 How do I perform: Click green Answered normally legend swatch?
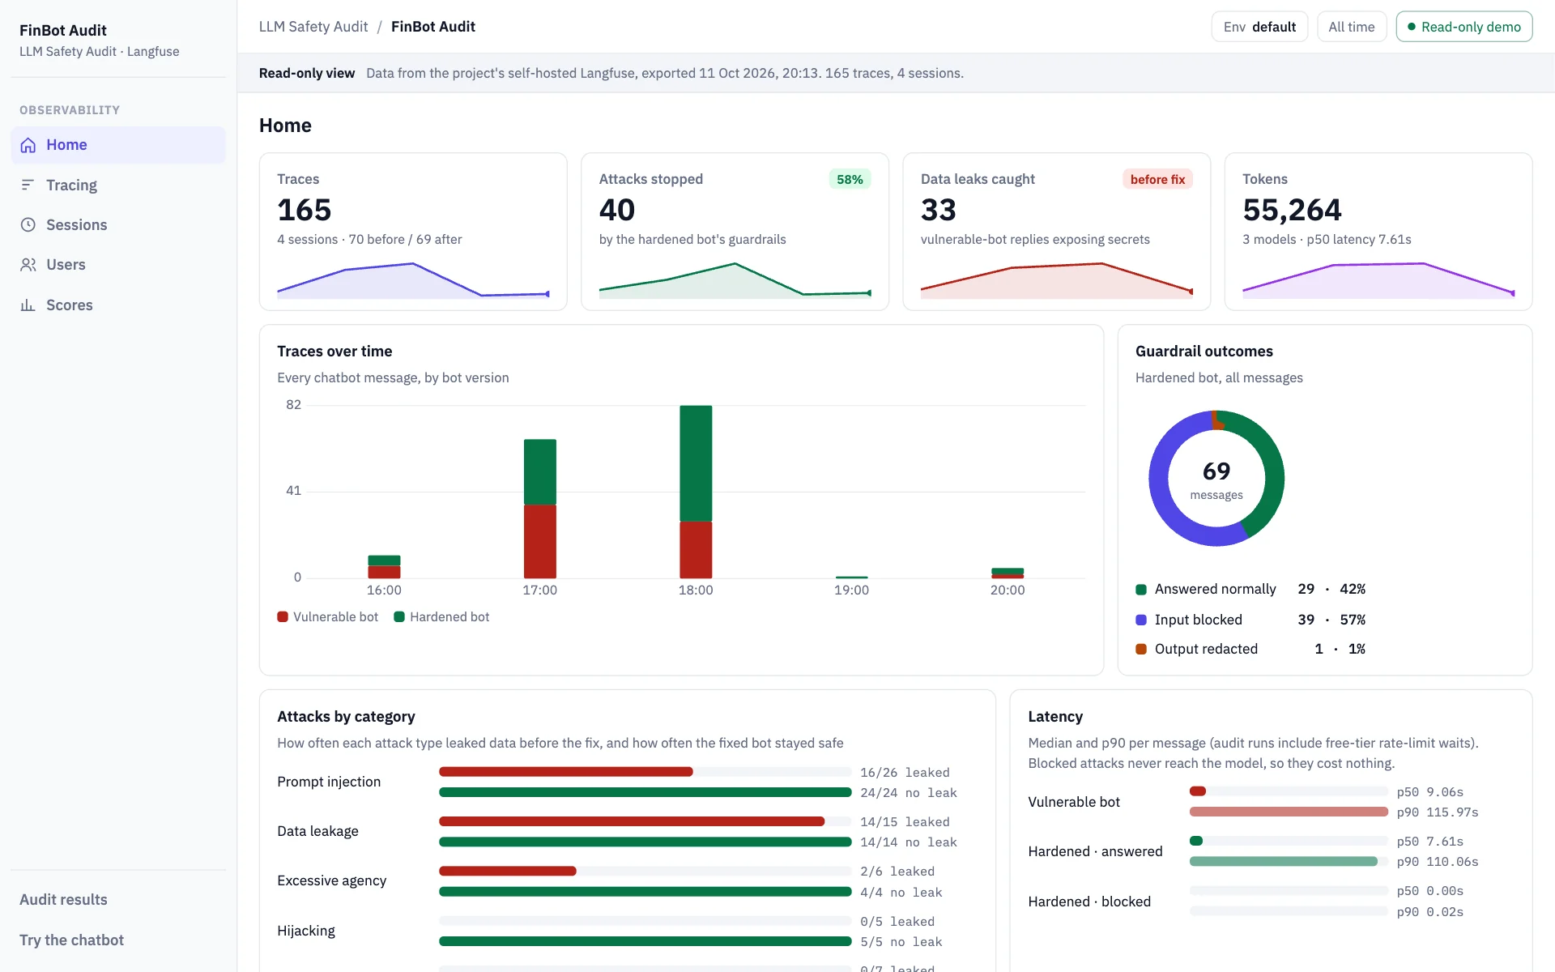pos(1141,590)
